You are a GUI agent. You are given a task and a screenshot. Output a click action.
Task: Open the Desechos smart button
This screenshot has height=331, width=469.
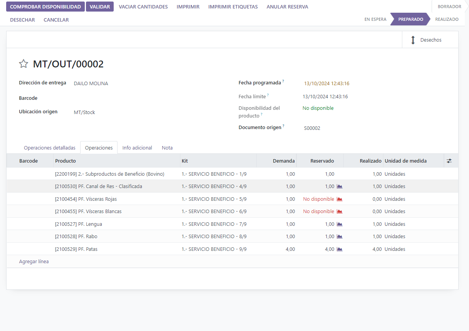point(430,40)
